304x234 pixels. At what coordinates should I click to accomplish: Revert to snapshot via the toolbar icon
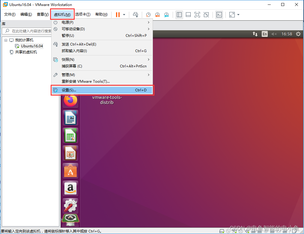click(157, 14)
